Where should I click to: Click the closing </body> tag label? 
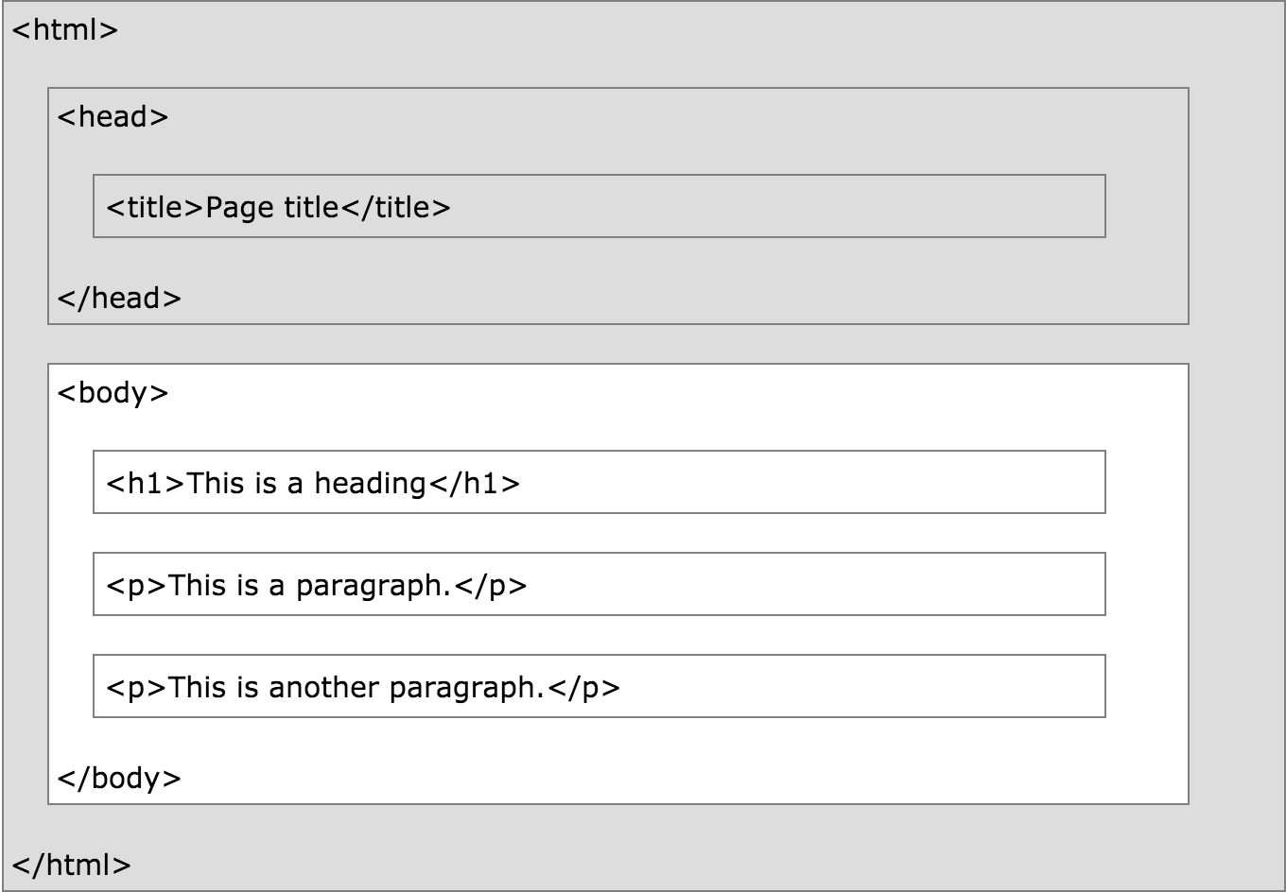118,779
